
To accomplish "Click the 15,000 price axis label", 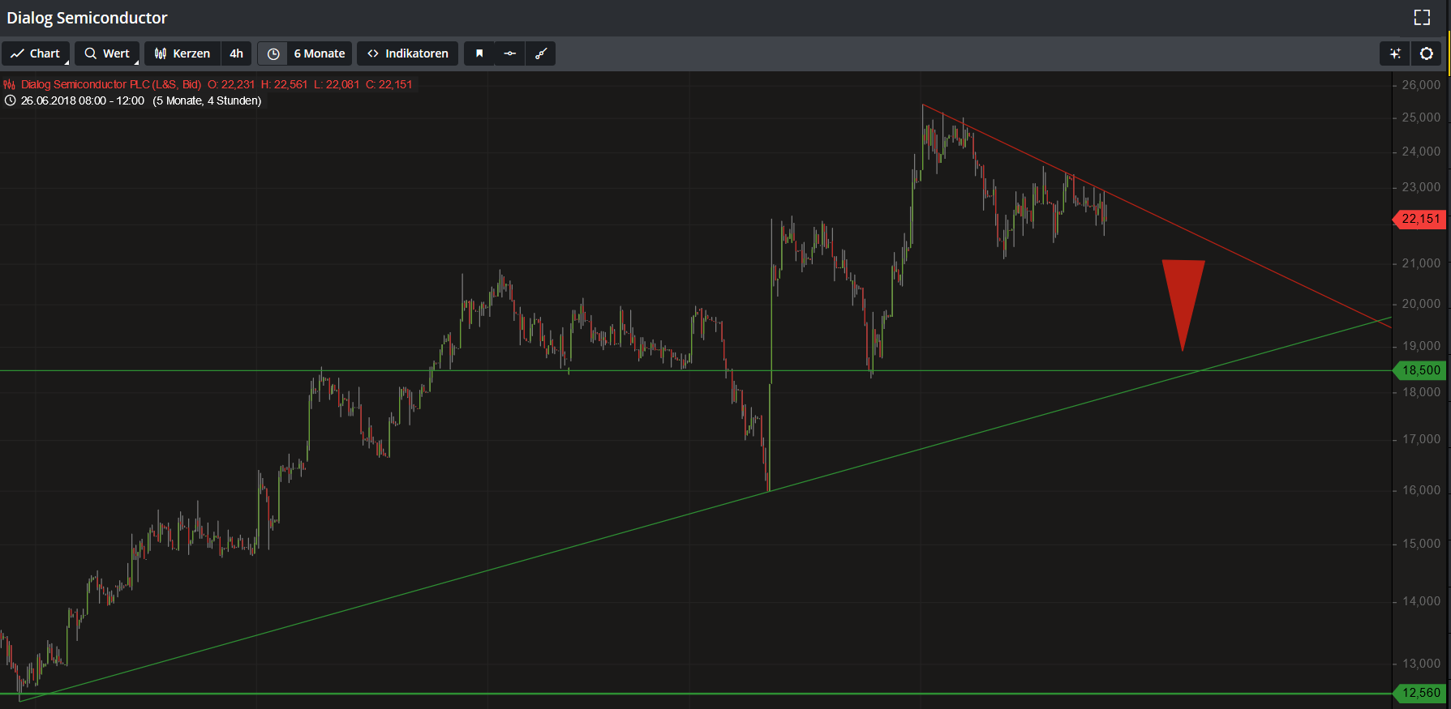I will pyautogui.click(x=1421, y=544).
